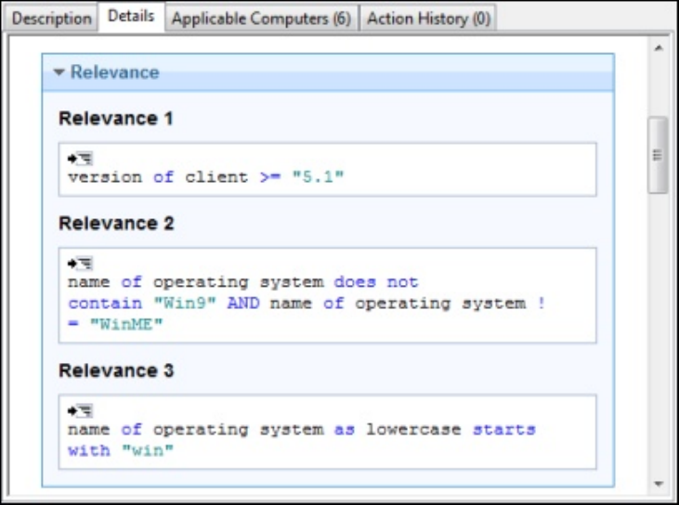Click the Relevance 2 heading
Screen dimensions: 679x505
point(116,224)
